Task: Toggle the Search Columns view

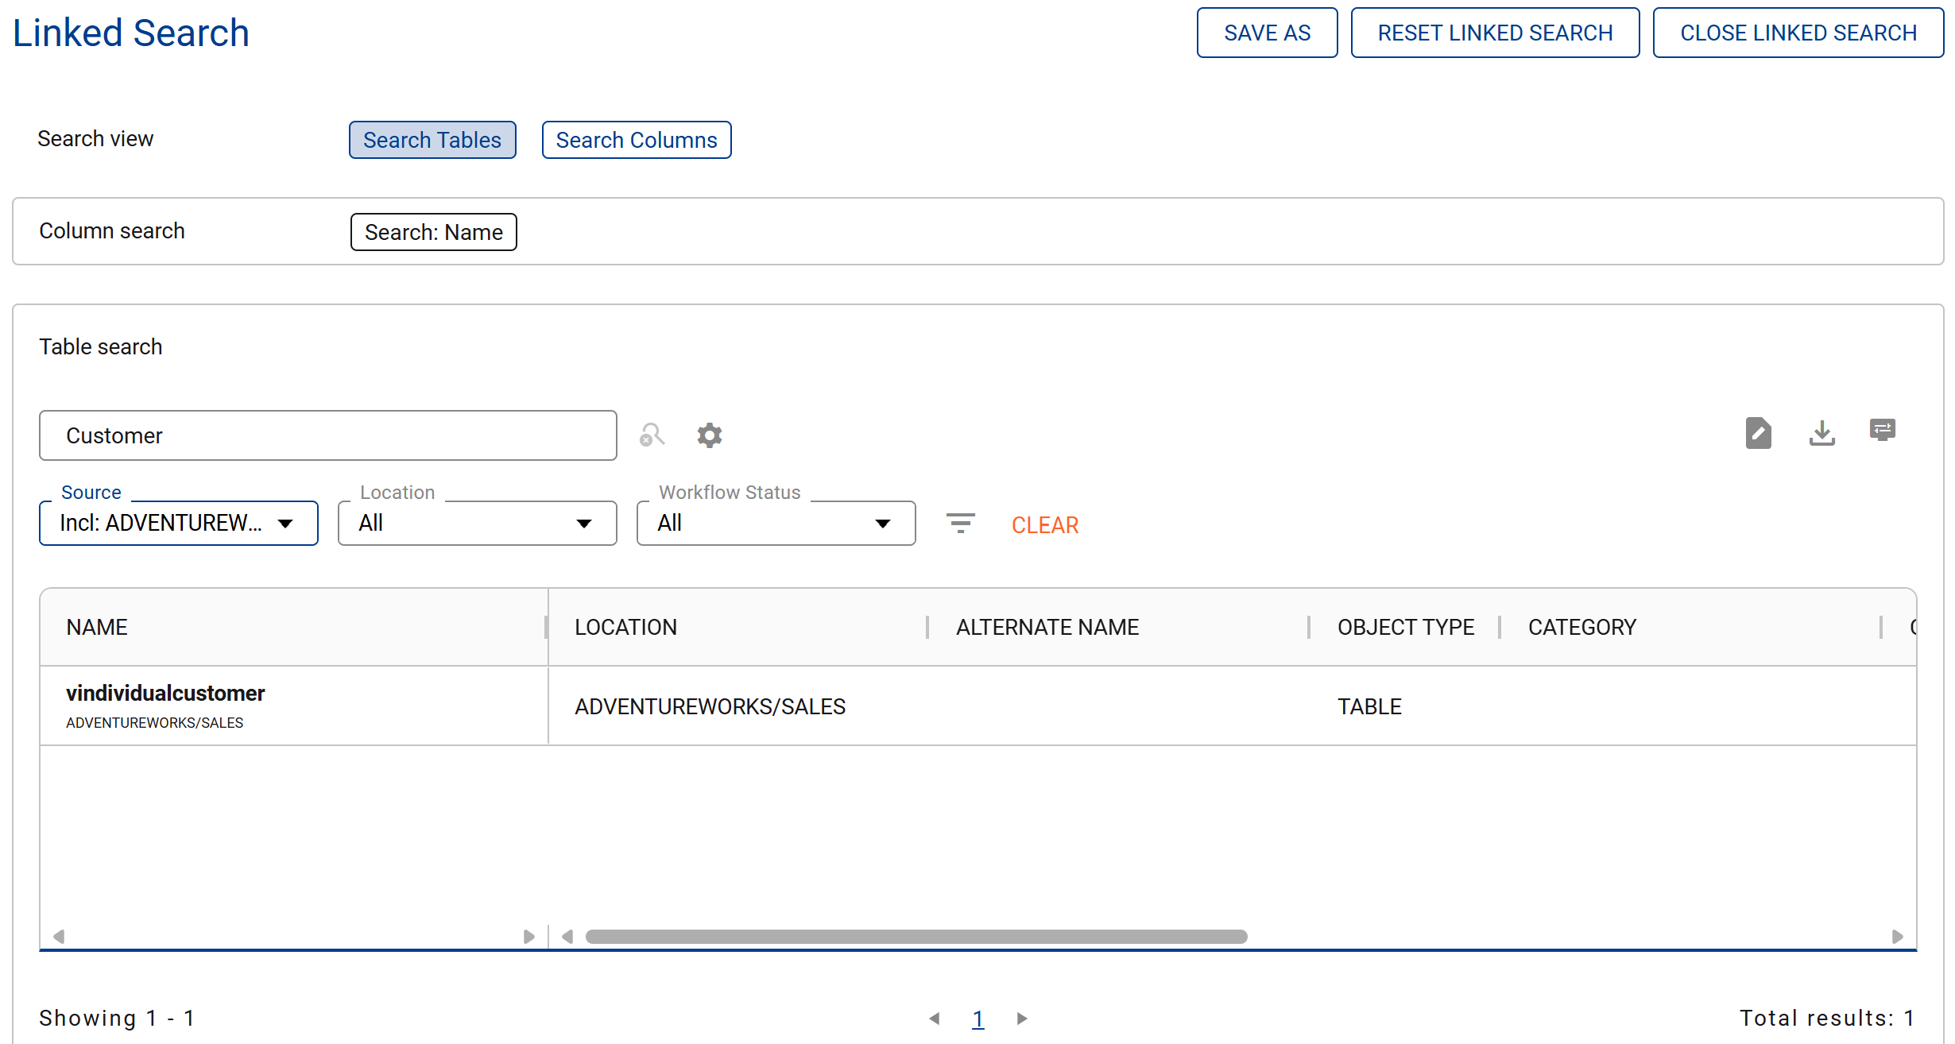Action: [x=636, y=140]
